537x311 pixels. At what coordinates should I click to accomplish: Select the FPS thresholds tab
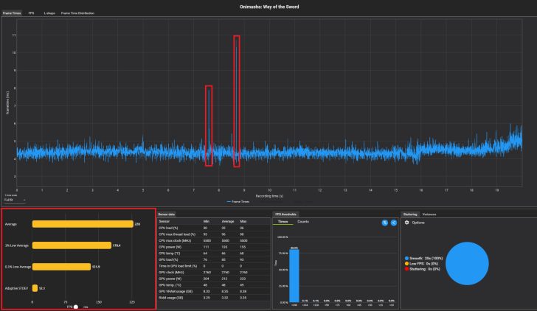pos(285,214)
